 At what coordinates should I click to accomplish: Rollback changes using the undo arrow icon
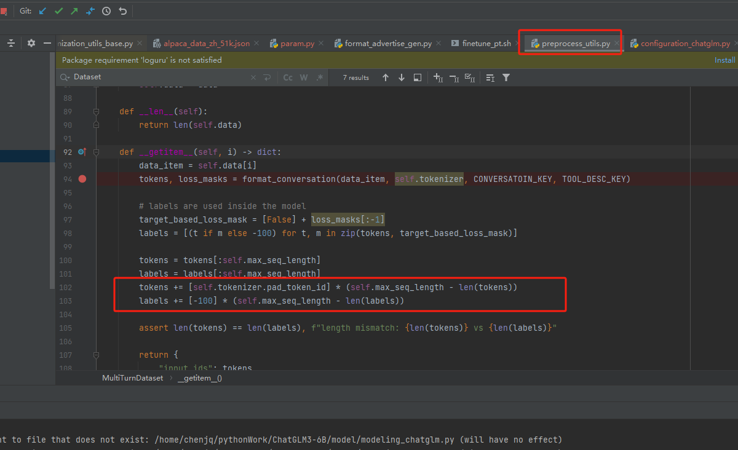click(x=122, y=10)
